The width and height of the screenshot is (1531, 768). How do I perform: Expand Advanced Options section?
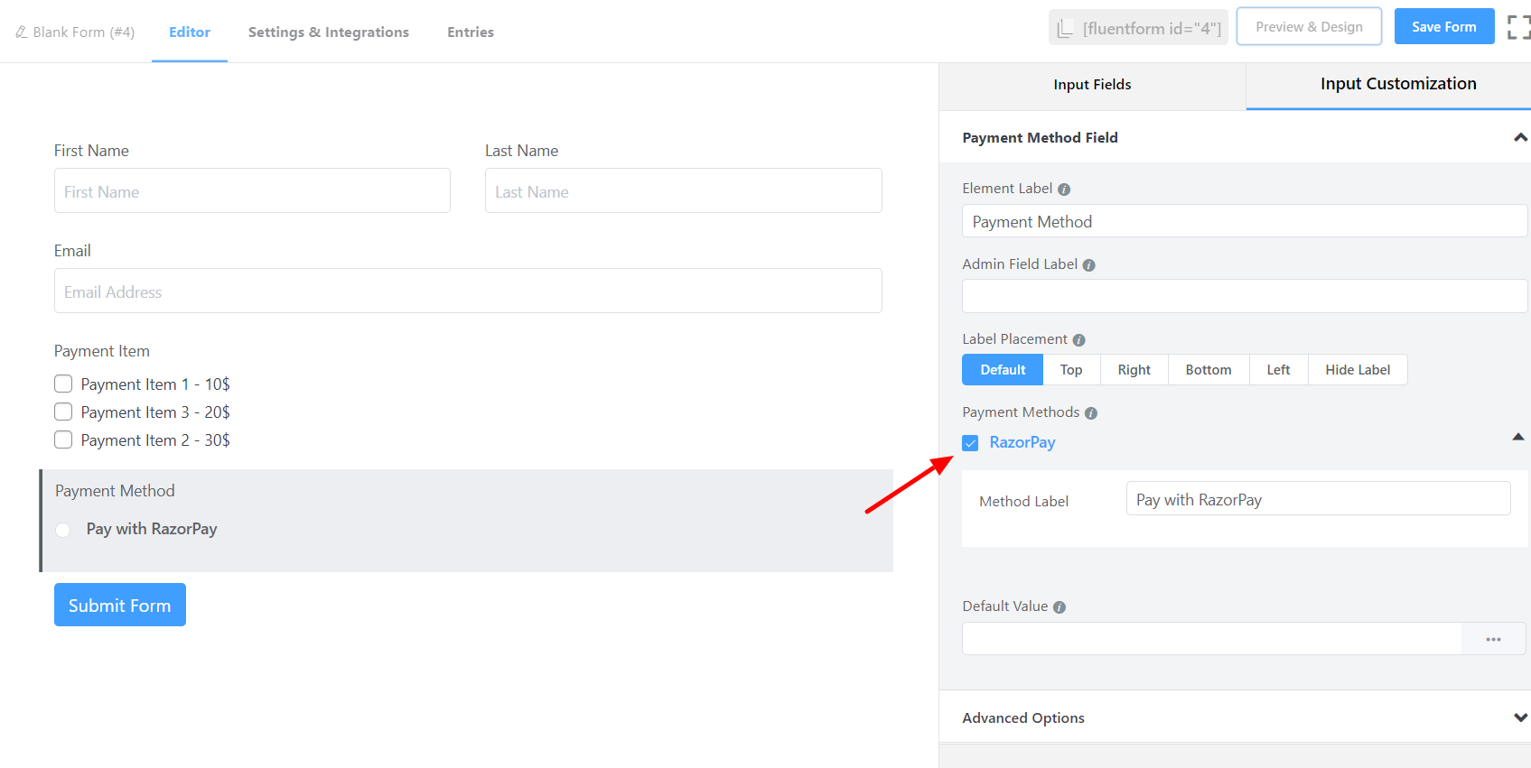pos(1520,717)
